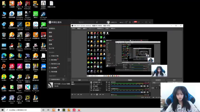The width and height of the screenshot is (200, 112).
Task: Mute the Desktop Audio mixer channel
Action: [145, 86]
